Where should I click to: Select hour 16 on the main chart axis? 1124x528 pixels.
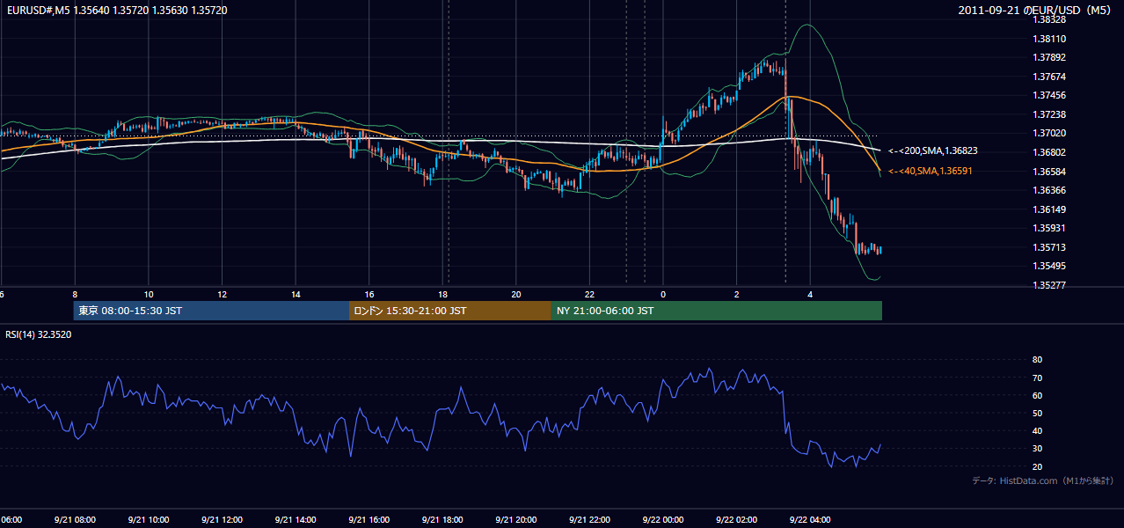point(369,295)
